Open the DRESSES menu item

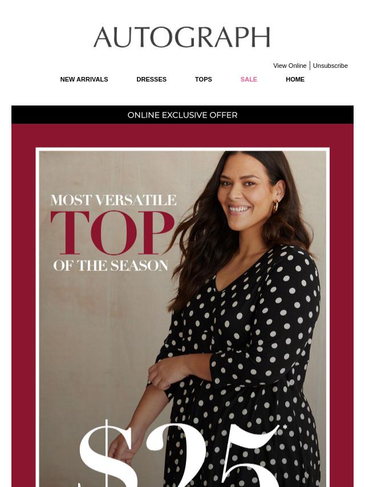tap(151, 79)
